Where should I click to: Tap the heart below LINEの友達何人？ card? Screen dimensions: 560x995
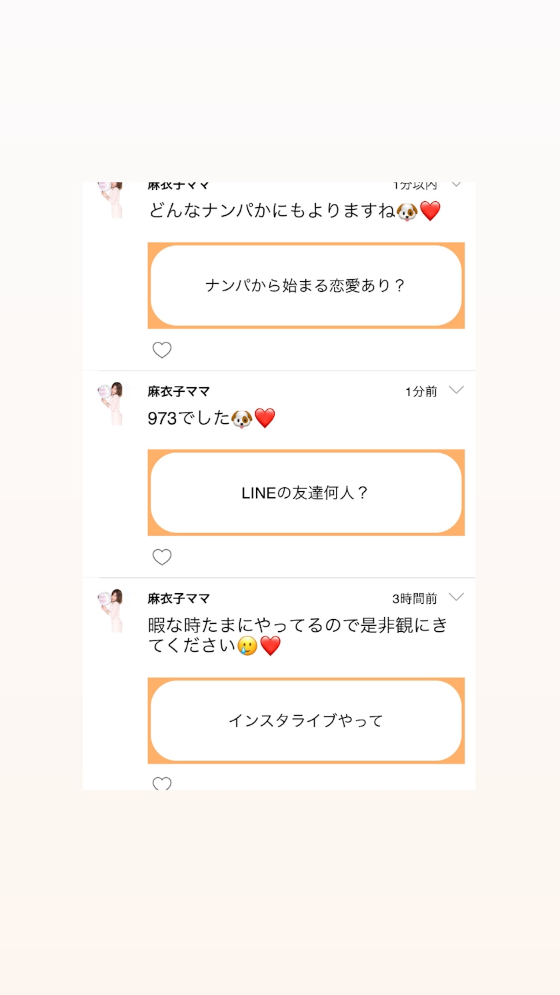point(162,557)
